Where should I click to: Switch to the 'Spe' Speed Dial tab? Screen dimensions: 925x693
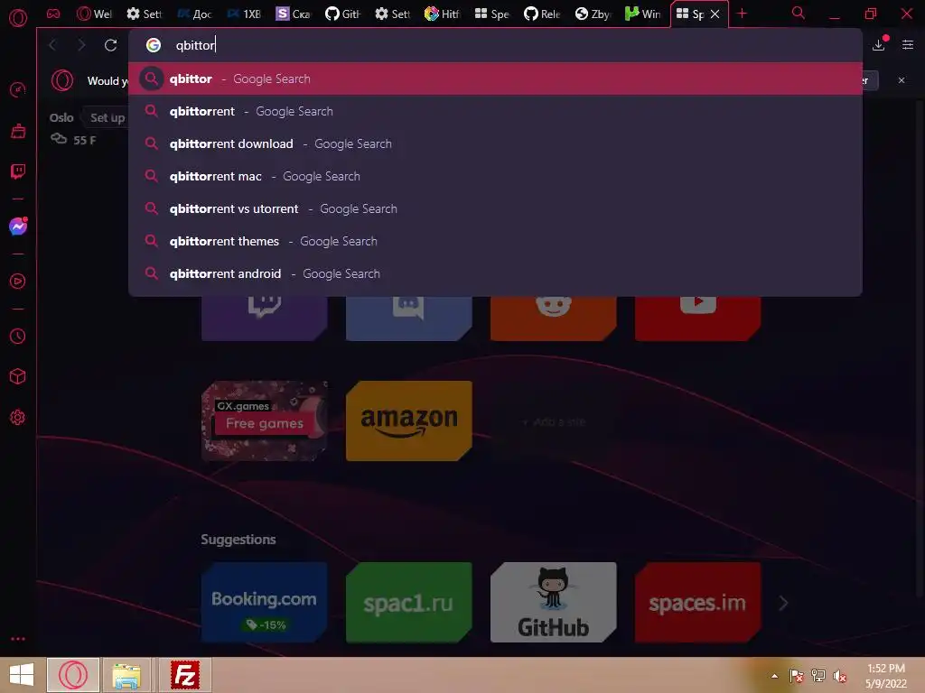point(491,14)
